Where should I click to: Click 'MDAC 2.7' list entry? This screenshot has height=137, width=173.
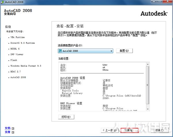(16, 72)
